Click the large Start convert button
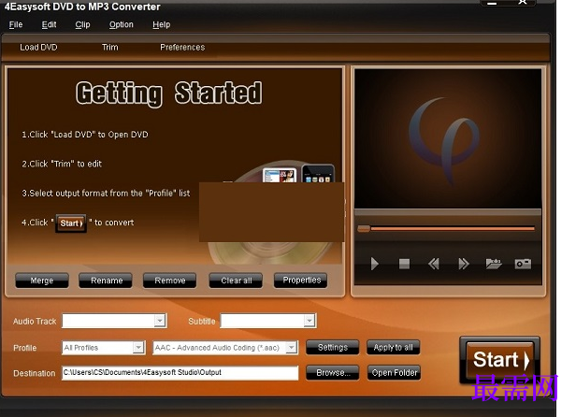 click(x=499, y=360)
